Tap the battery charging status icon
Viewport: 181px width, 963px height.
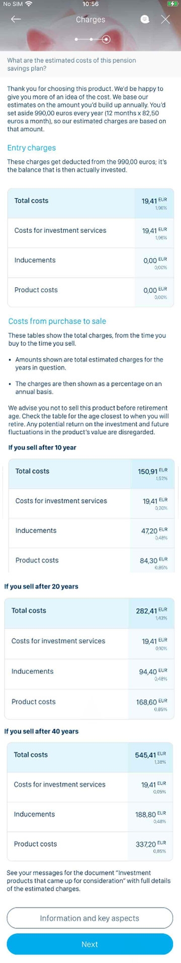(x=173, y=4)
